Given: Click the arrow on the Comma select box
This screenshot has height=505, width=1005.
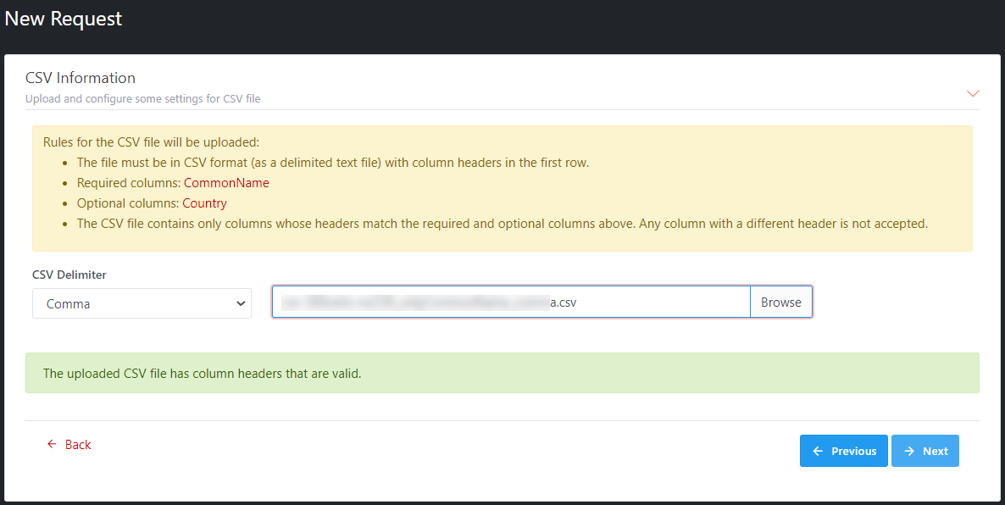Looking at the screenshot, I should pyautogui.click(x=241, y=303).
